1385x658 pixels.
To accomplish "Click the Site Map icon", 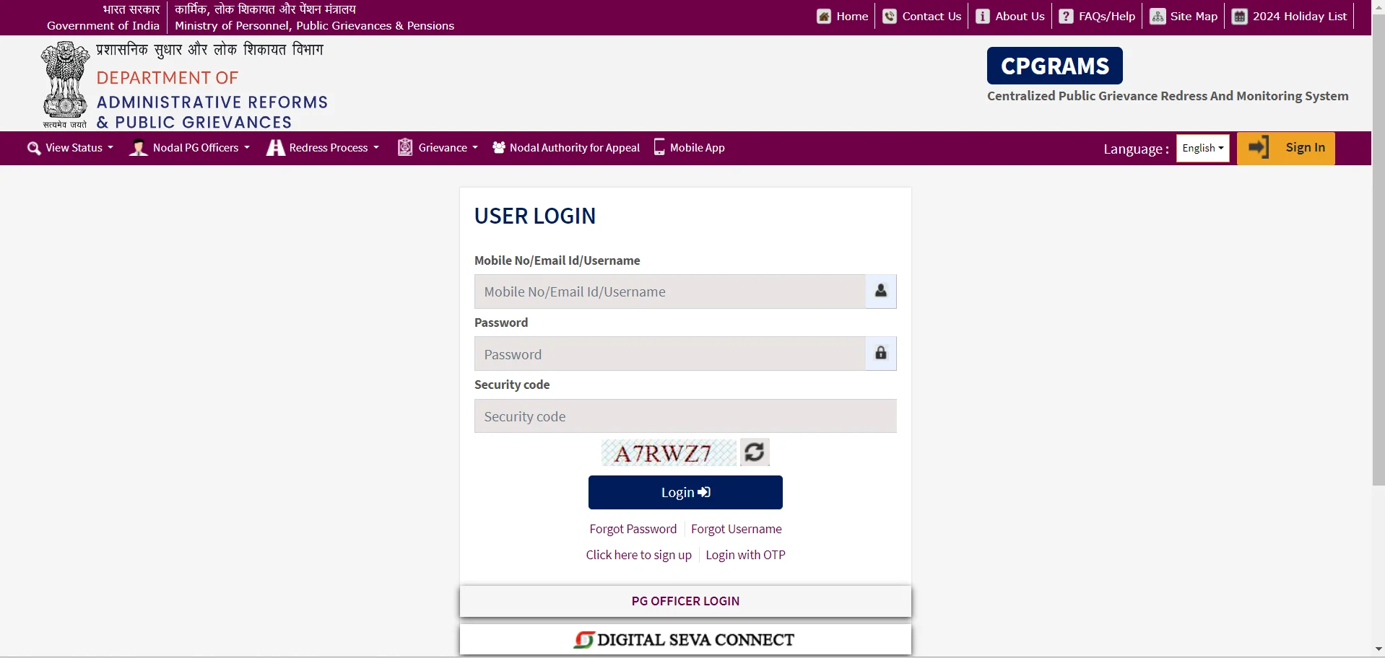I will point(1158,17).
